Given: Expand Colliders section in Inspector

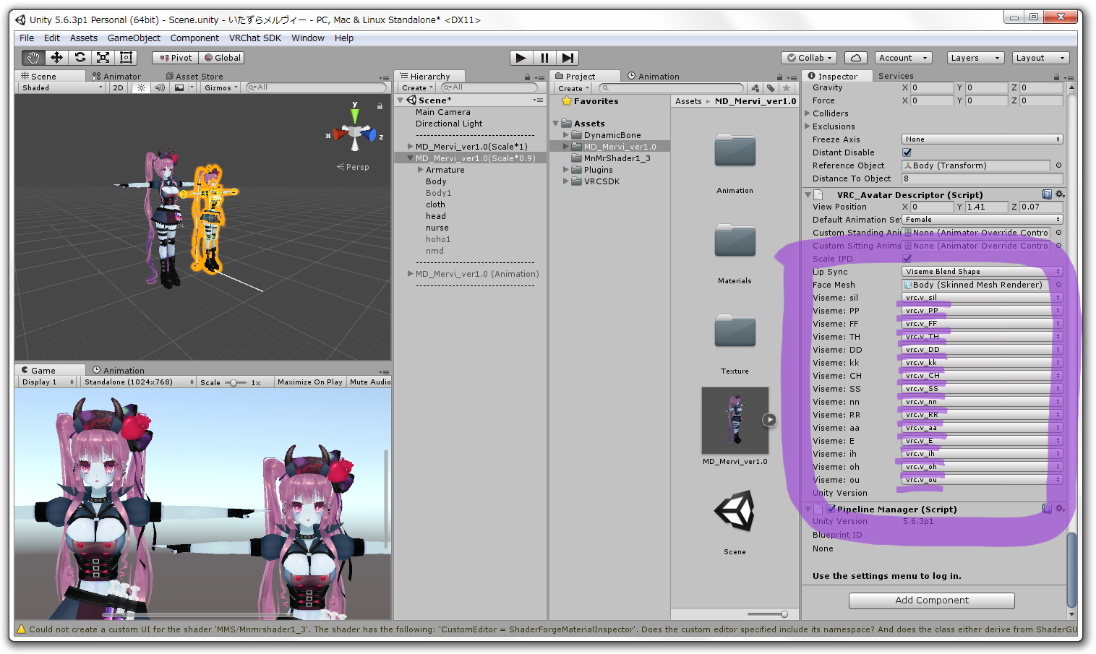Looking at the screenshot, I should [x=808, y=113].
